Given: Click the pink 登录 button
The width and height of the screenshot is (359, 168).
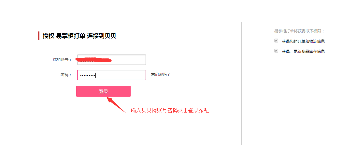Looking at the screenshot, I should pyautogui.click(x=103, y=91).
